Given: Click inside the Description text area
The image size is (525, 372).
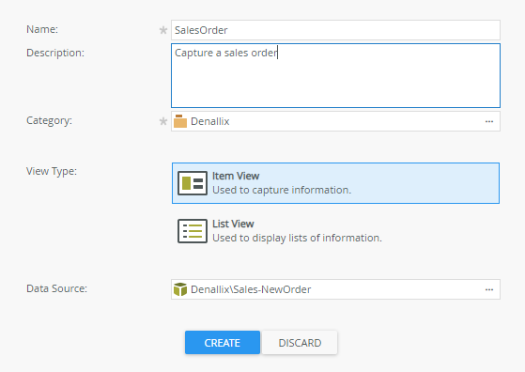Looking at the screenshot, I should click(335, 76).
